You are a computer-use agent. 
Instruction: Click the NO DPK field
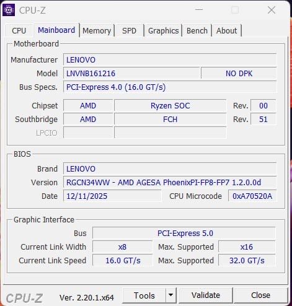click(239, 74)
